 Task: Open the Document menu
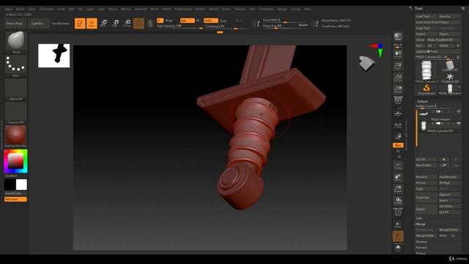tap(47, 9)
